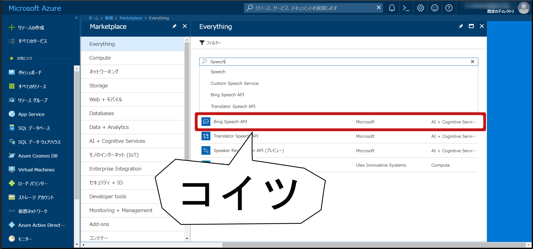533x249 pixels.
Task: Select Databases category
Action: point(132,113)
